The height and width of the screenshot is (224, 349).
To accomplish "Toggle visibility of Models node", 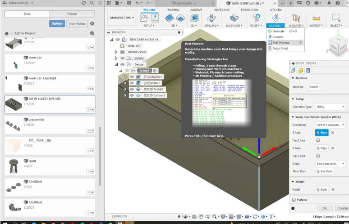I will [x=122, y=58].
